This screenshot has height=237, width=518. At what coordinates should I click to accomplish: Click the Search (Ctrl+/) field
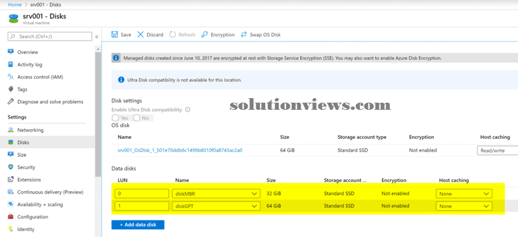[x=50, y=37]
